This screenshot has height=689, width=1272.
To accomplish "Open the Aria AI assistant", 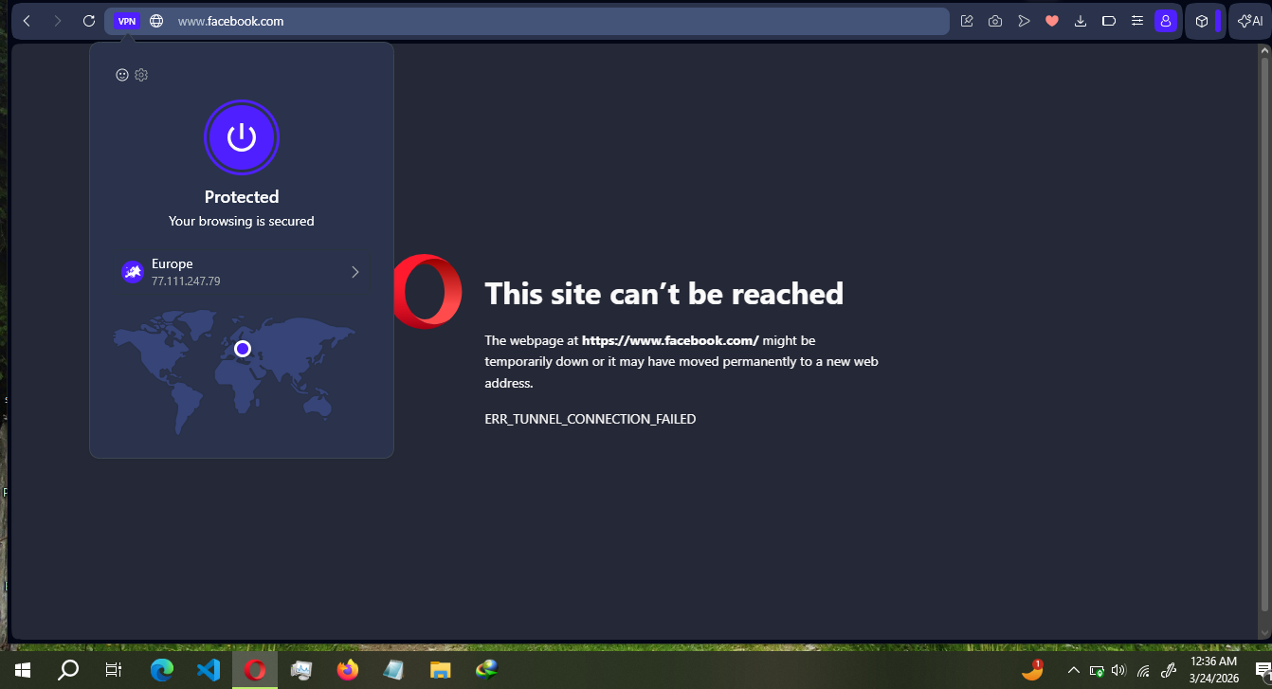I will (x=1247, y=20).
